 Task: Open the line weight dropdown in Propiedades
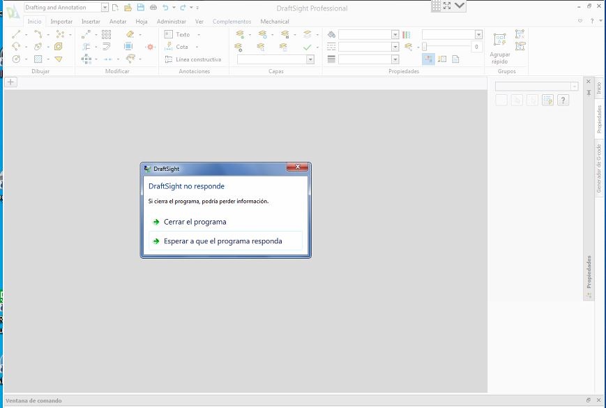(x=395, y=59)
